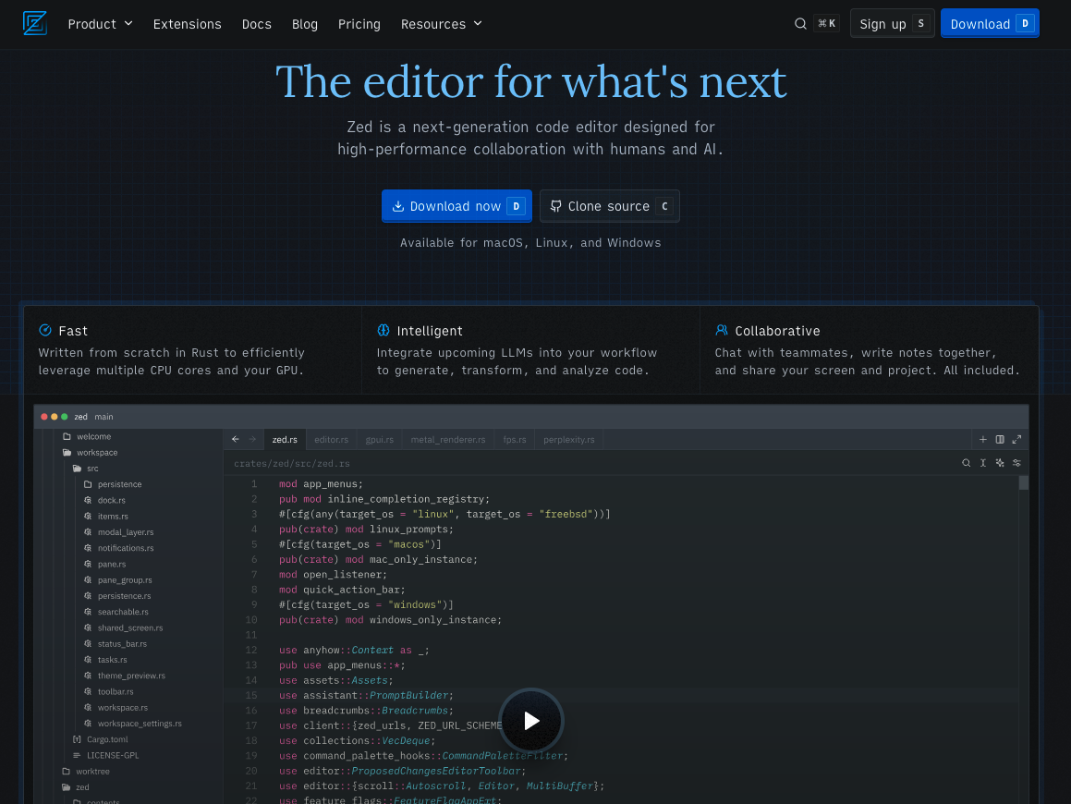Open workspace_settings.rs in the file tree

[x=140, y=724]
